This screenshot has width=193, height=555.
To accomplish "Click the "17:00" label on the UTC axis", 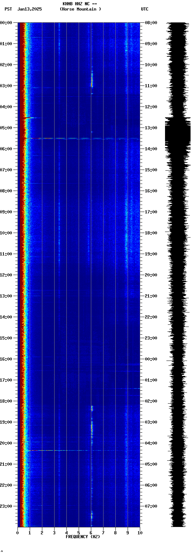I will pyautogui.click(x=151, y=212).
